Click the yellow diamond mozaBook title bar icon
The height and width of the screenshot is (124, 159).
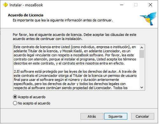[x=5, y=5]
